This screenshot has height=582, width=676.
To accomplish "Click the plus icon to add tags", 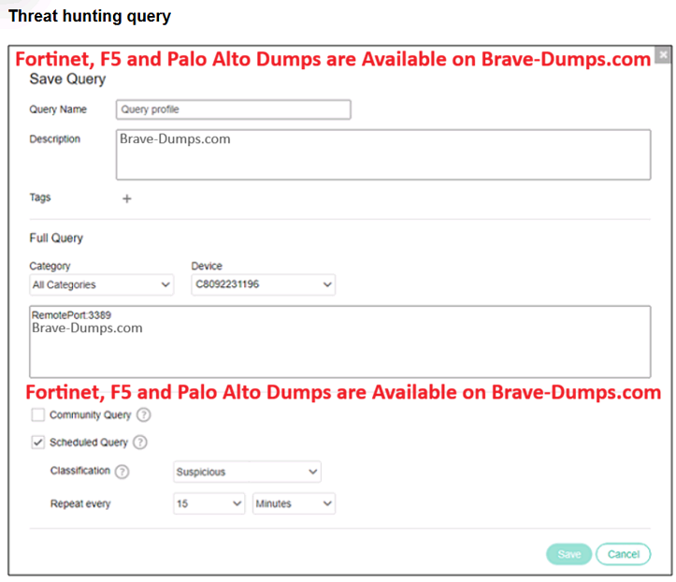I will 127,198.
